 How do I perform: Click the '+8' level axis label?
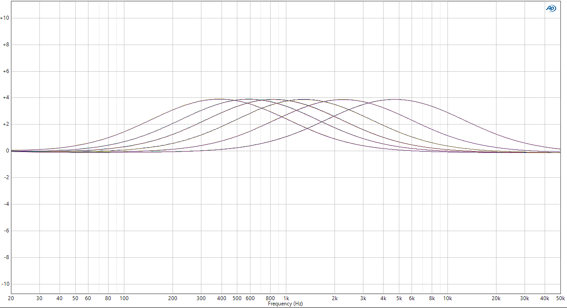point(6,45)
